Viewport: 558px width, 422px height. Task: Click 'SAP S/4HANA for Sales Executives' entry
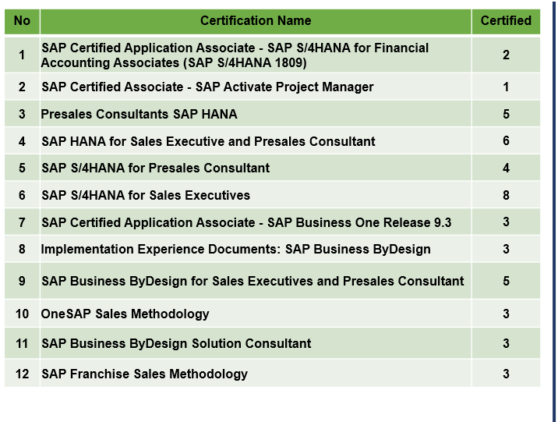146,196
